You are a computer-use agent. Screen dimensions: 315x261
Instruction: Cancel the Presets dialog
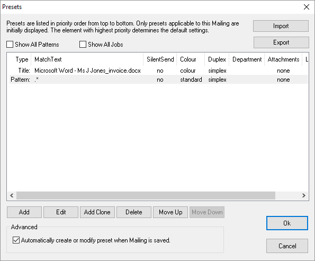[x=287, y=246]
